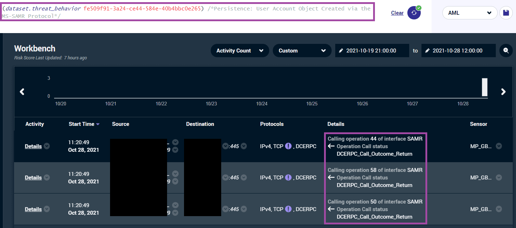Expand the chevron next to first row's port 445

pyautogui.click(x=243, y=146)
